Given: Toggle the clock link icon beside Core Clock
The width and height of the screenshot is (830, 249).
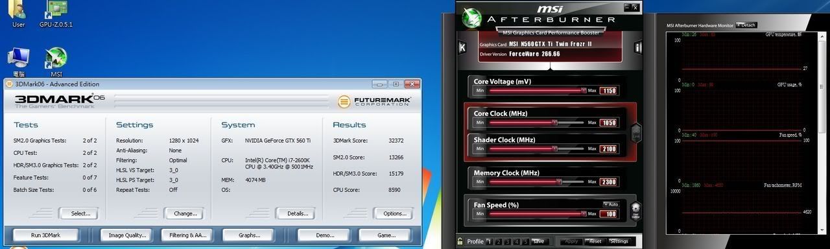Looking at the screenshot, I should click(x=636, y=132).
